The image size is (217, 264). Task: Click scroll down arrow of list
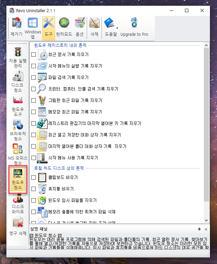coord(207,220)
